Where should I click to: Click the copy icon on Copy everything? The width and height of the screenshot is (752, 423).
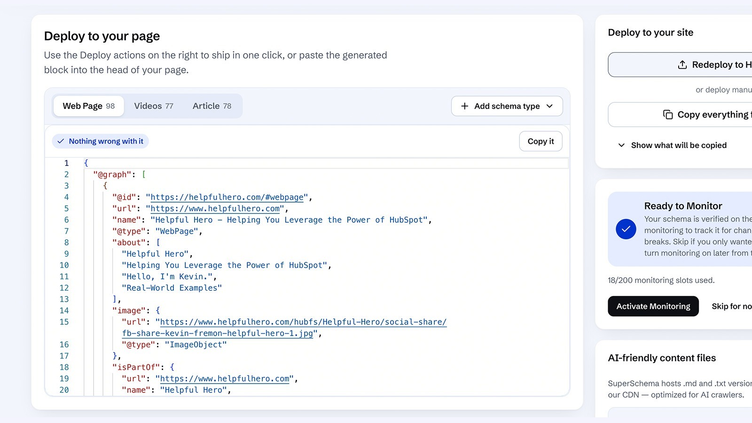[668, 115]
